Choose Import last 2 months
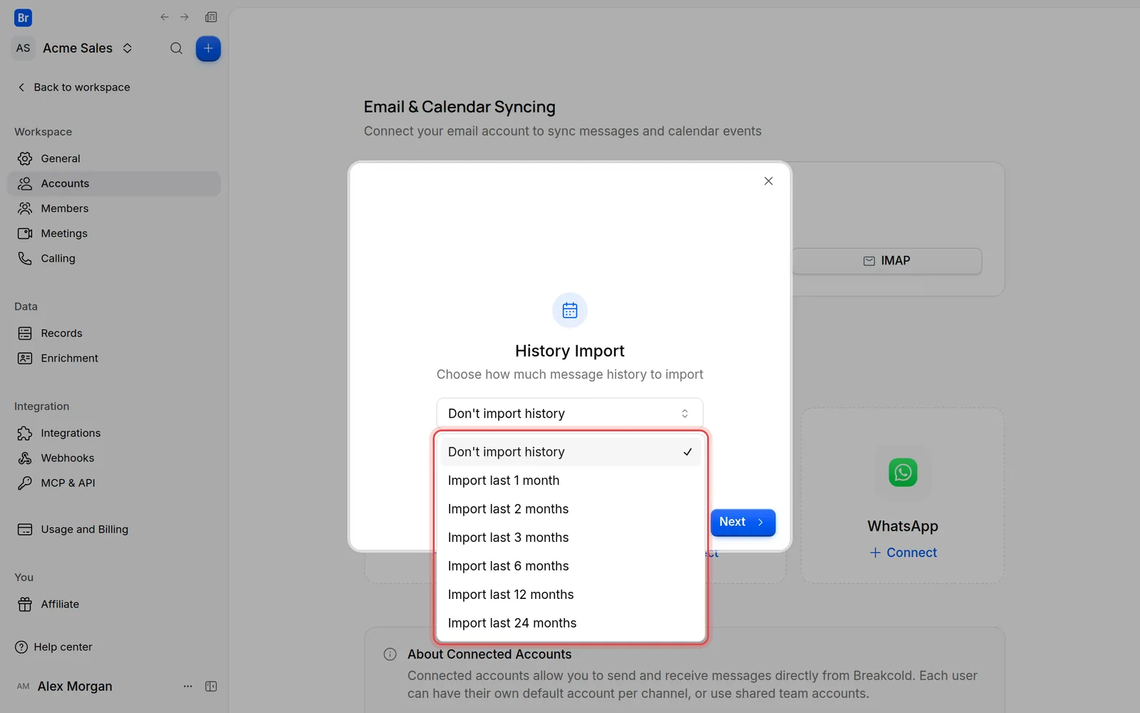The height and width of the screenshot is (713, 1140). pyautogui.click(x=570, y=509)
